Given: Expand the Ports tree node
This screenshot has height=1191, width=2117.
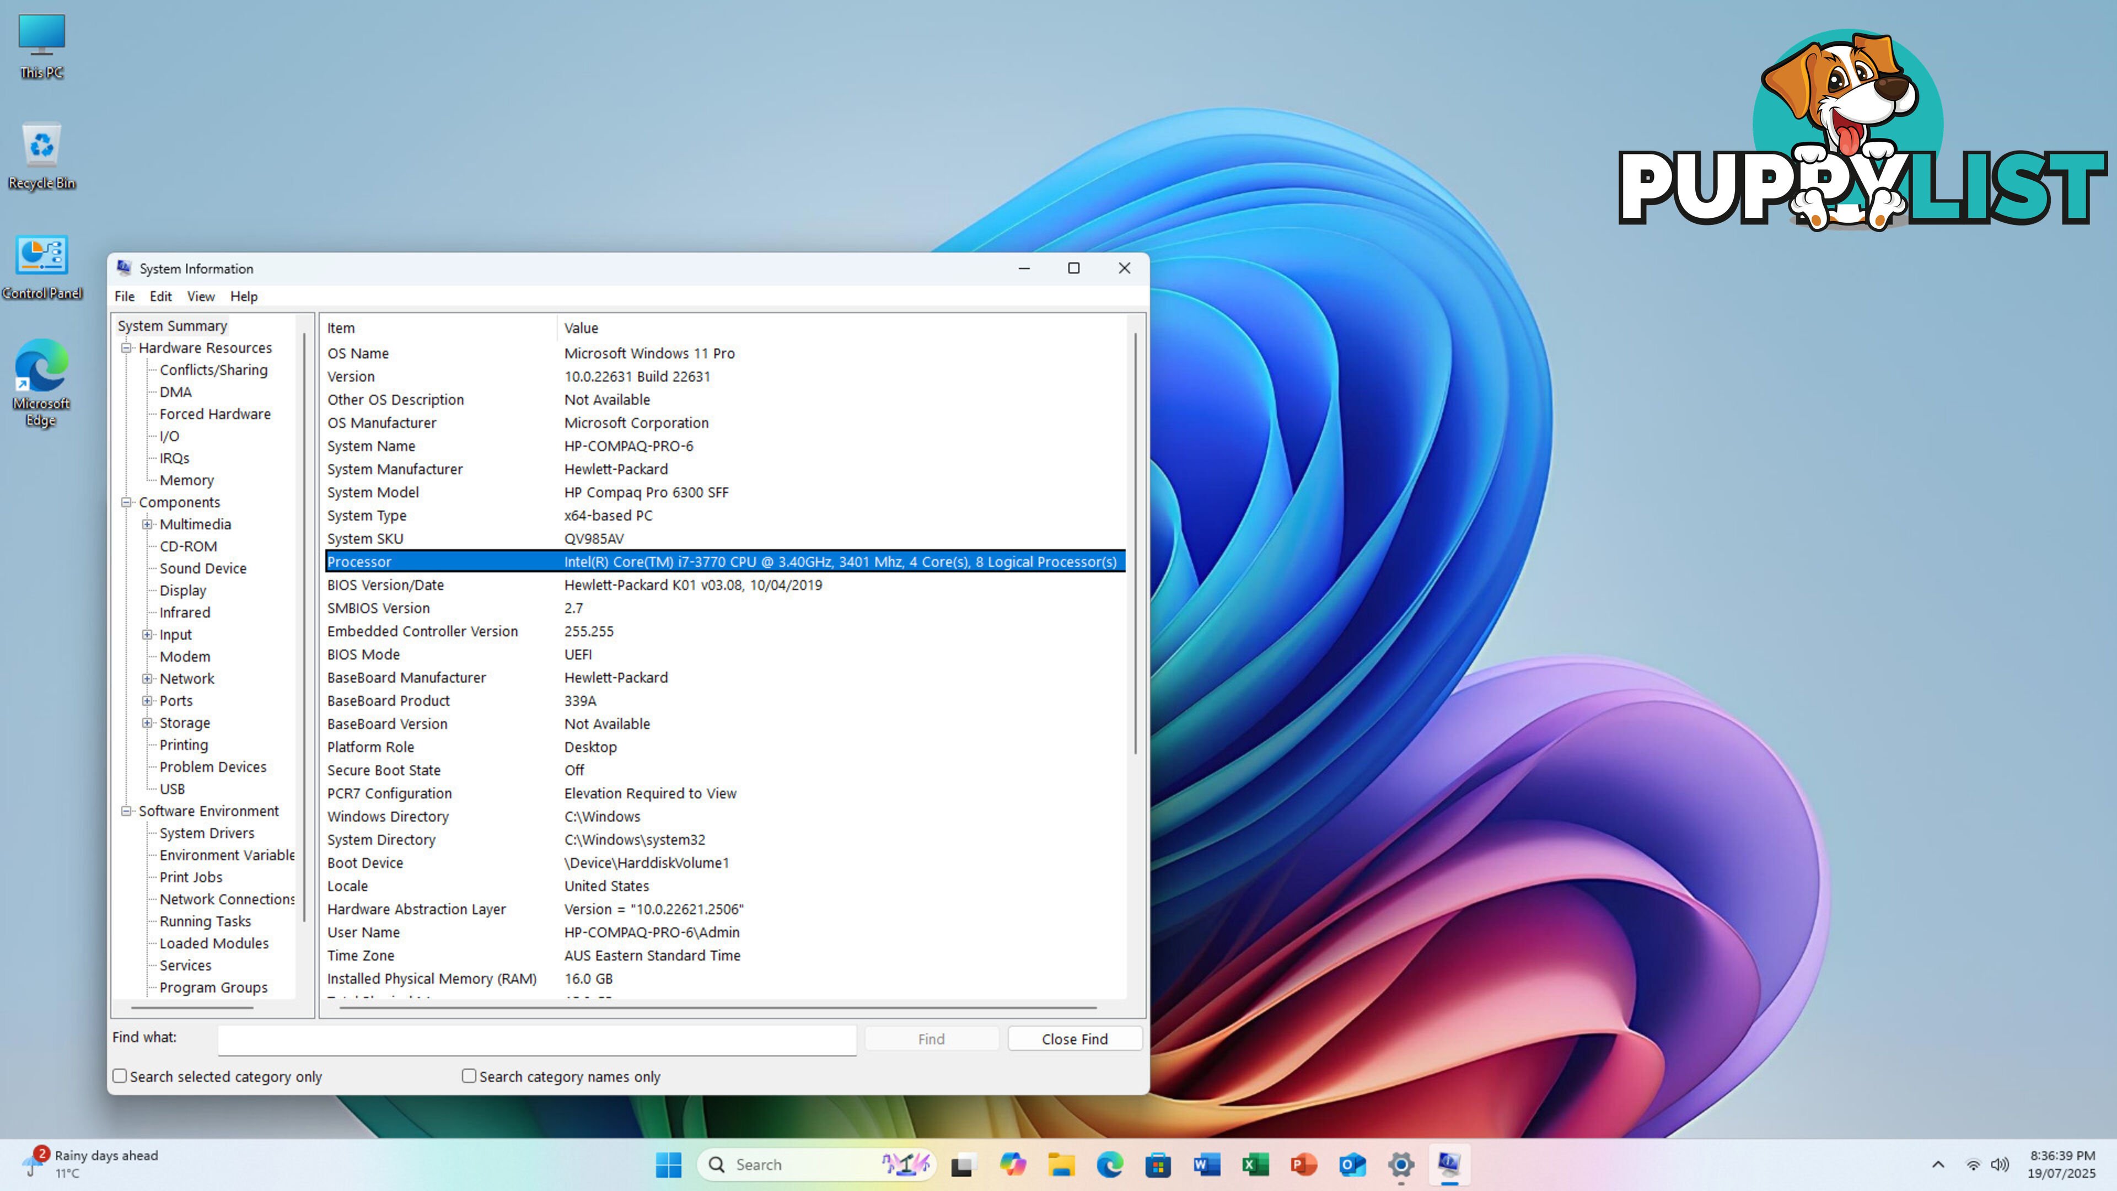Looking at the screenshot, I should [x=147, y=701].
